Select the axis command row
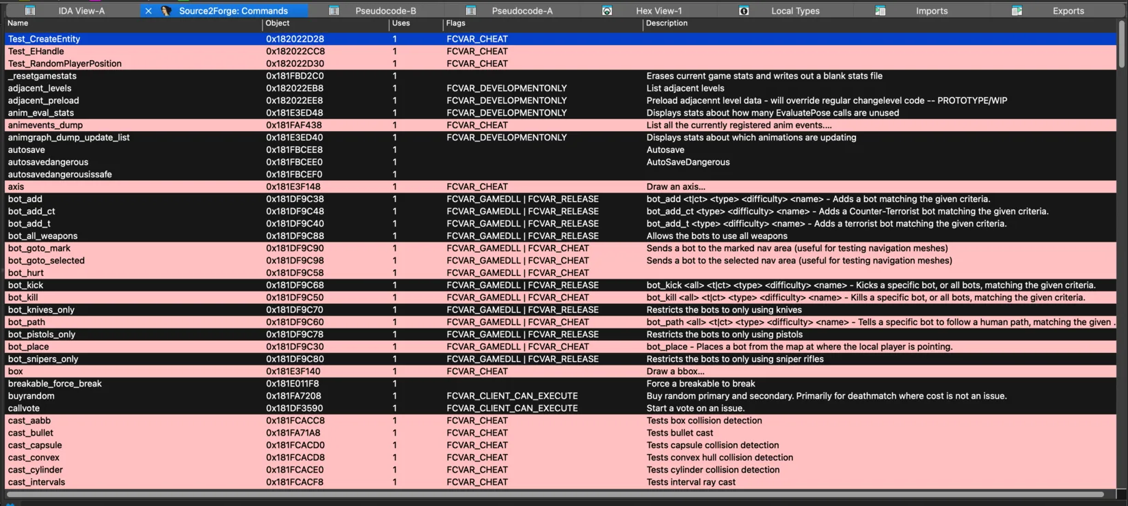The height and width of the screenshot is (506, 1128). (x=561, y=186)
